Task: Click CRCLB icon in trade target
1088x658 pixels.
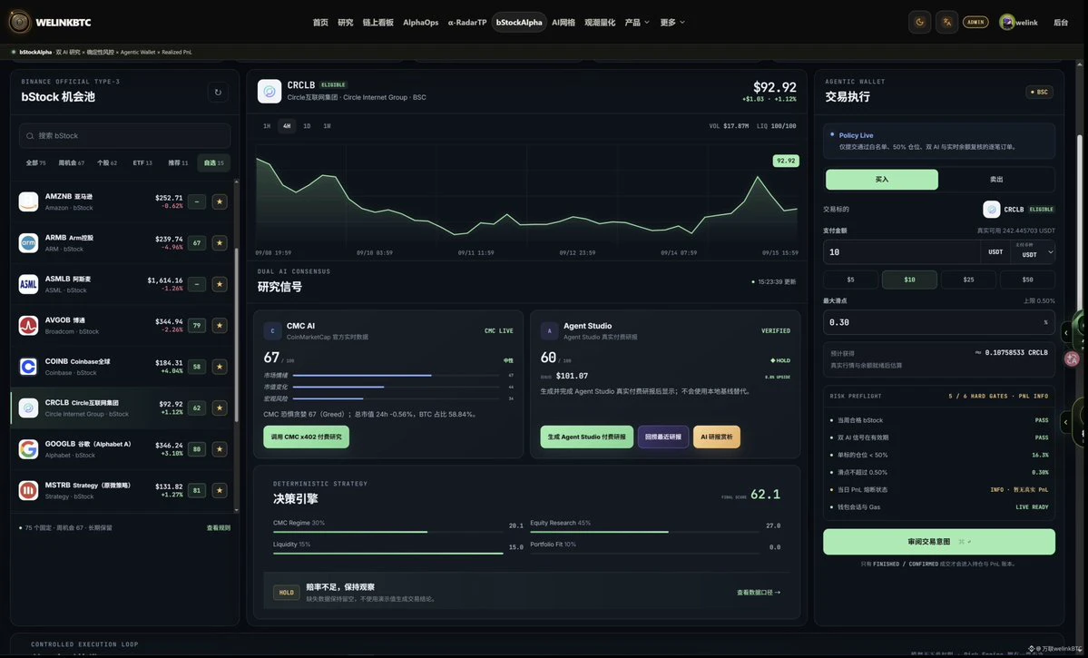Action: click(992, 209)
